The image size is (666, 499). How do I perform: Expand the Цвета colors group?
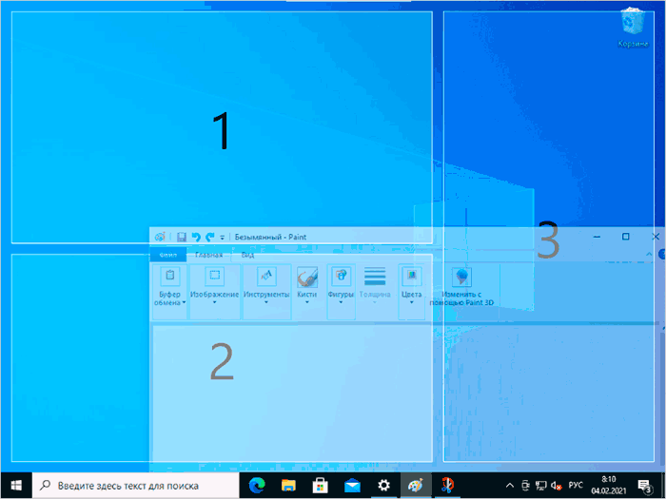(411, 292)
